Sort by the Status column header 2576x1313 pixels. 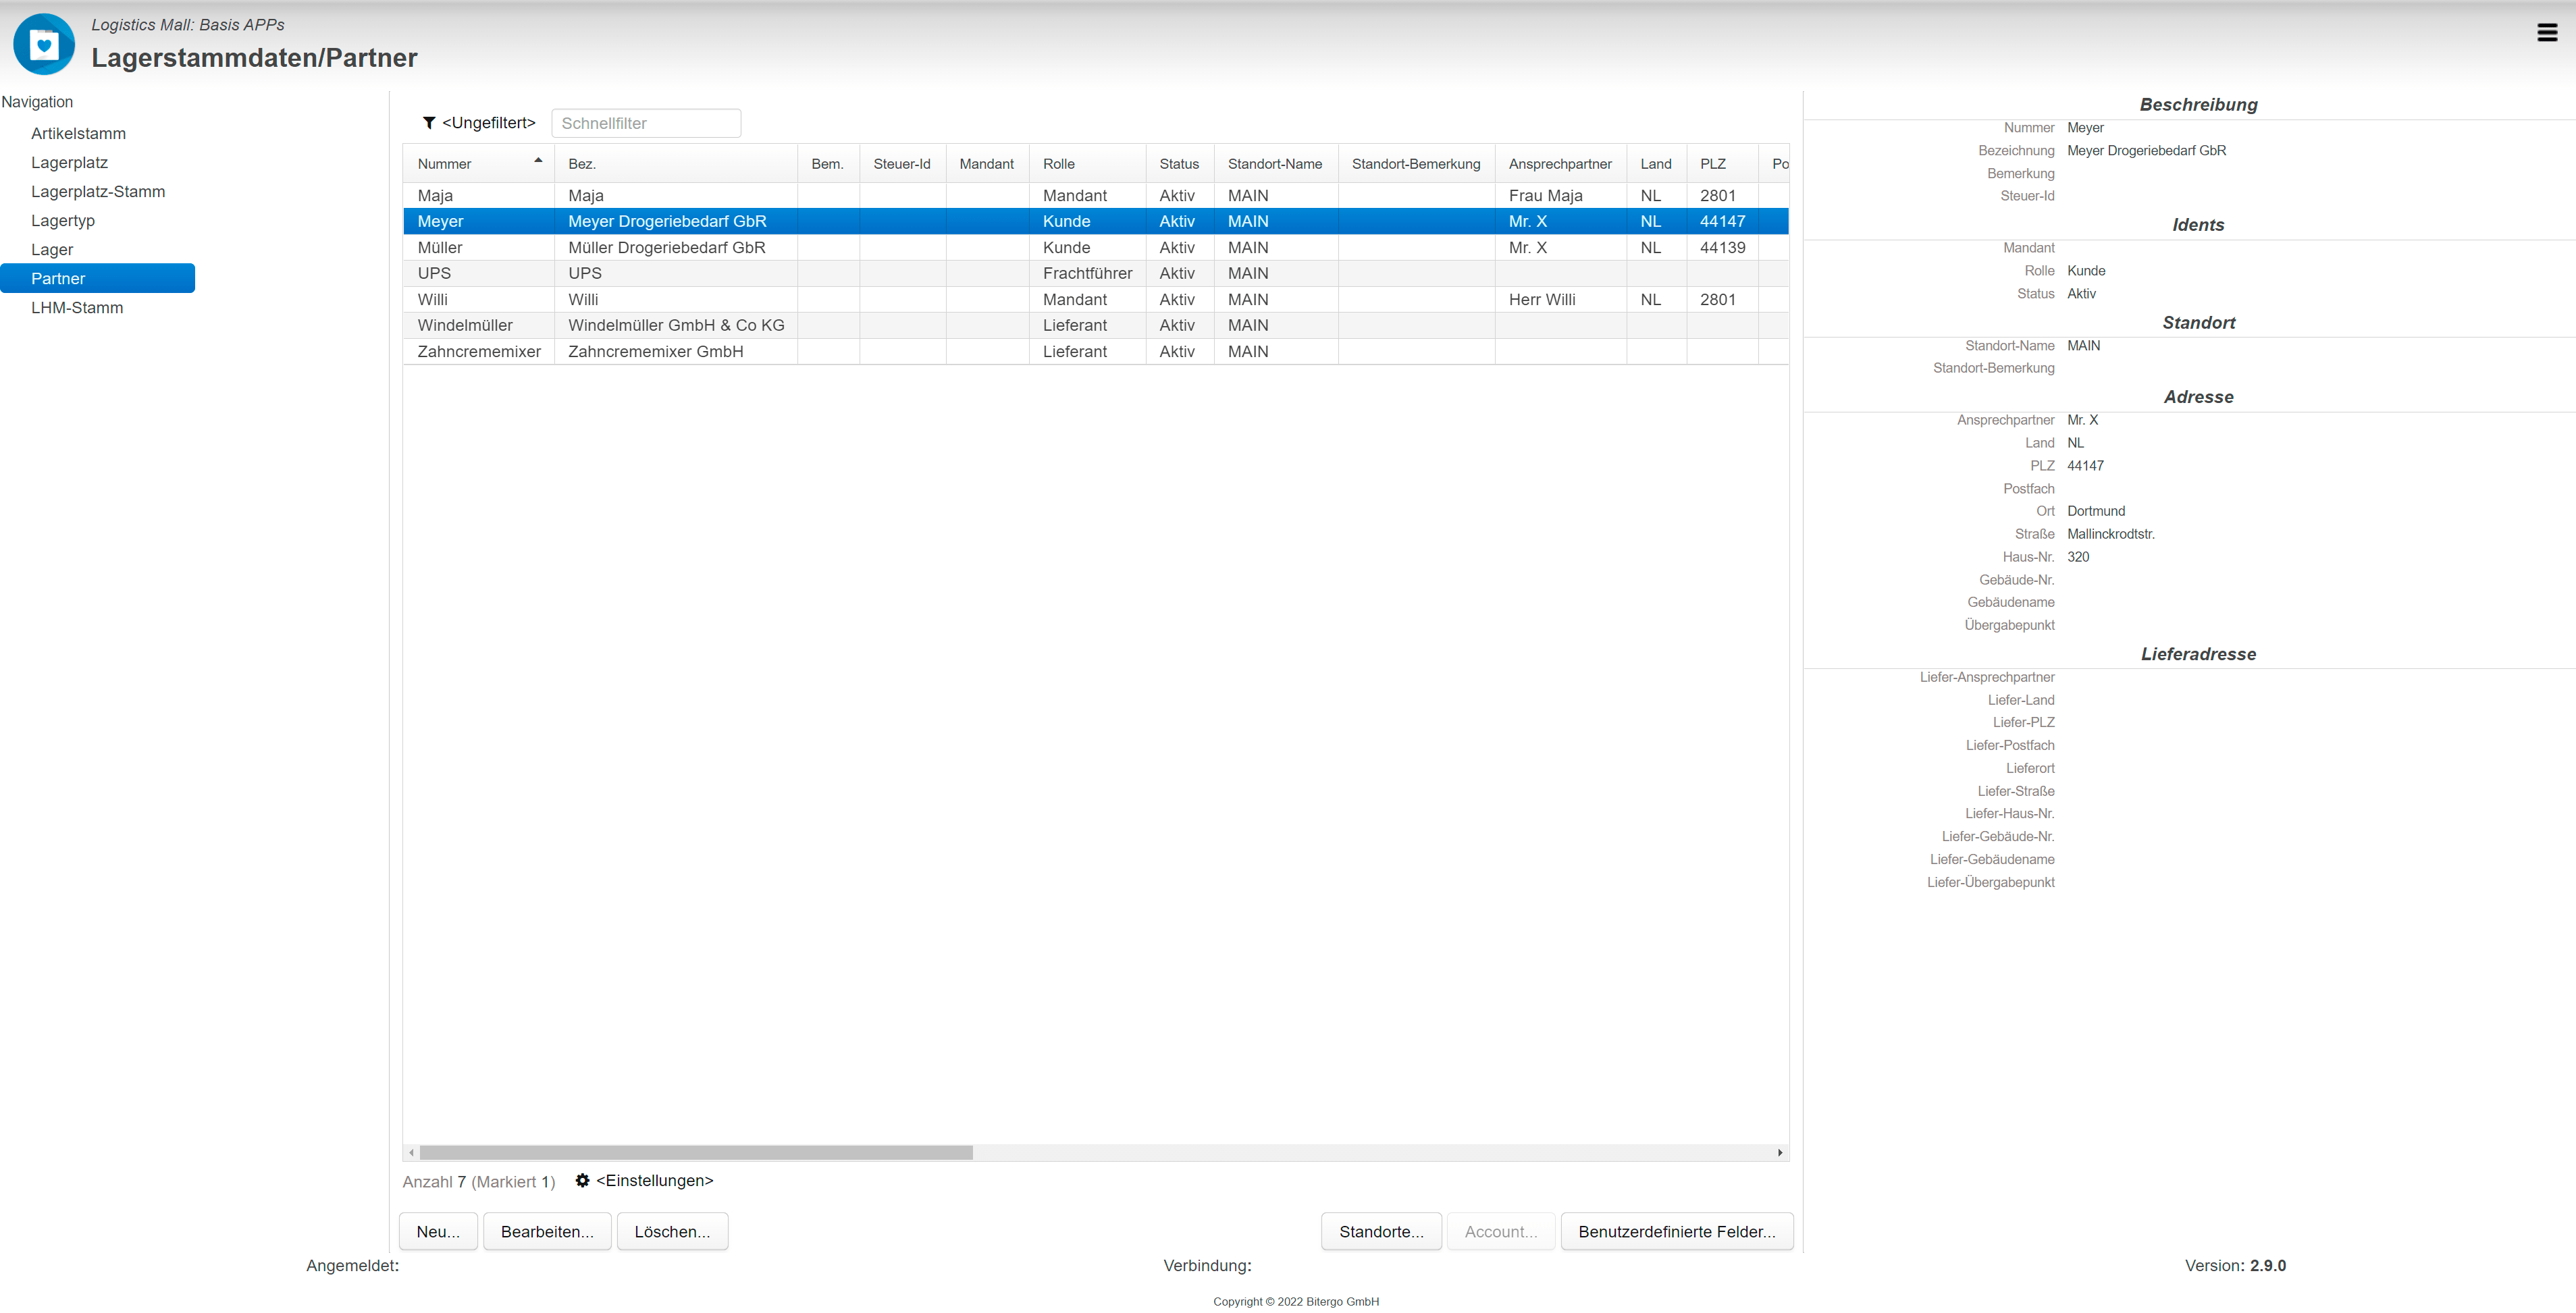[1179, 163]
